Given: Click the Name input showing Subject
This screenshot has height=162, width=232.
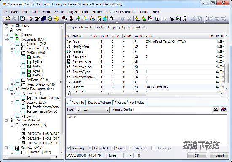Looking at the screenshot, I should click(167, 110).
